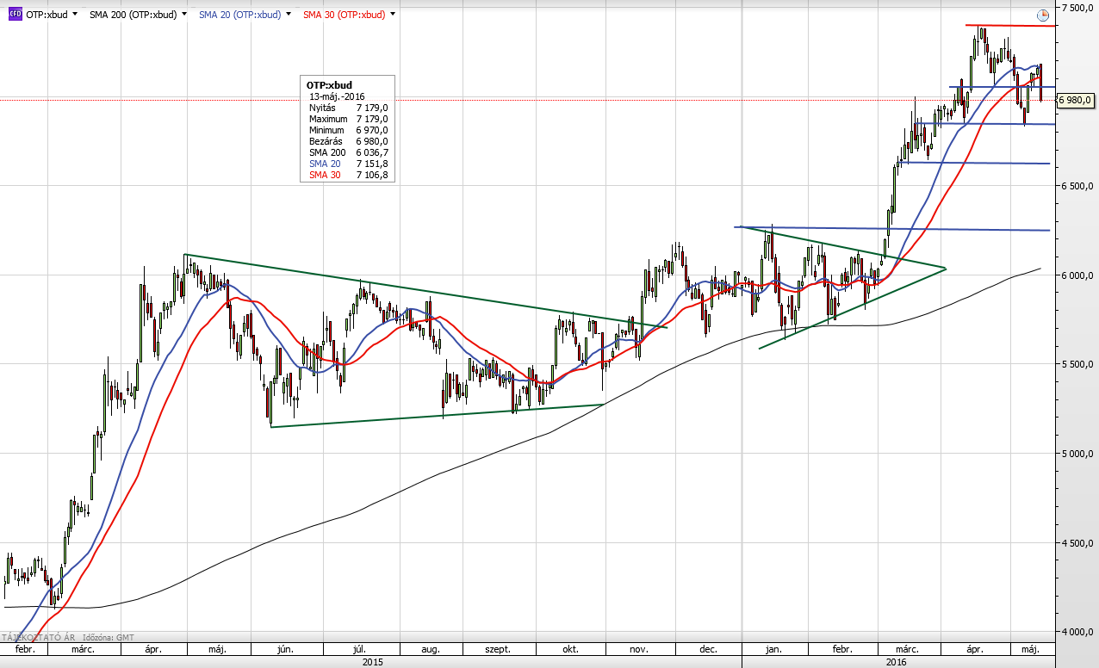Click the 7 500,0 price axis label
The width and height of the screenshot is (1099, 668).
[1078, 8]
